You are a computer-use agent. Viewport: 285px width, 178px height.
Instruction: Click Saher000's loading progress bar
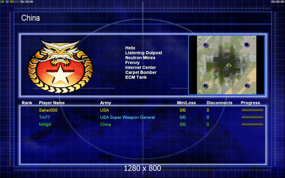tap(252, 110)
